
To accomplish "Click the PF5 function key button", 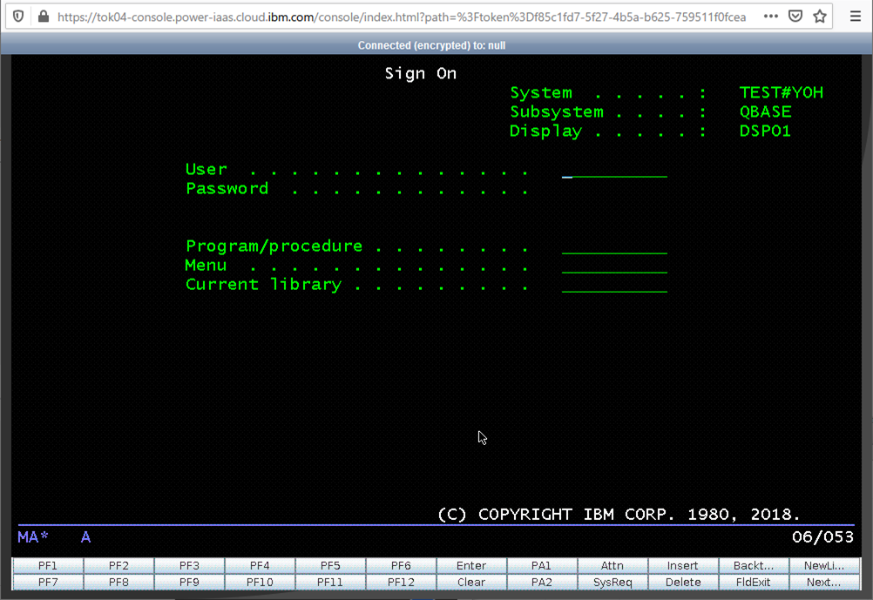I will [x=330, y=565].
